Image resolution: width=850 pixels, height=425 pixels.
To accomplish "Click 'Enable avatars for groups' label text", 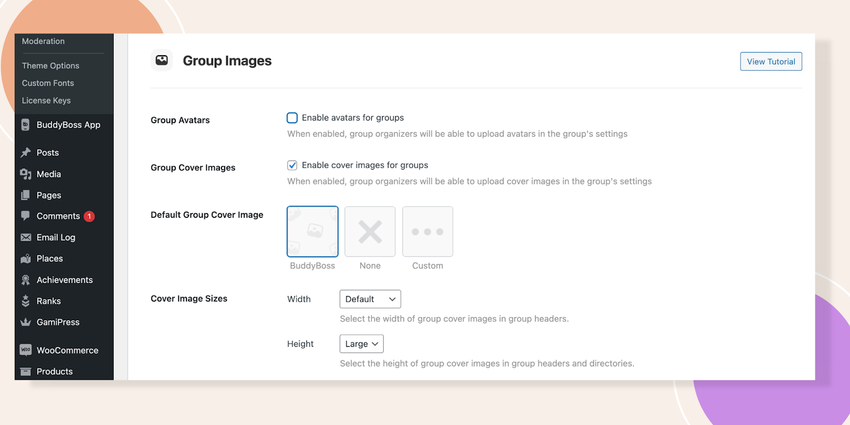I will pyautogui.click(x=353, y=117).
